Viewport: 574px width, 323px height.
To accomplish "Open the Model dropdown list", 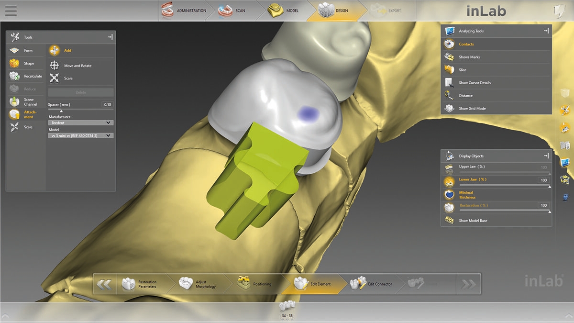I will tap(81, 136).
